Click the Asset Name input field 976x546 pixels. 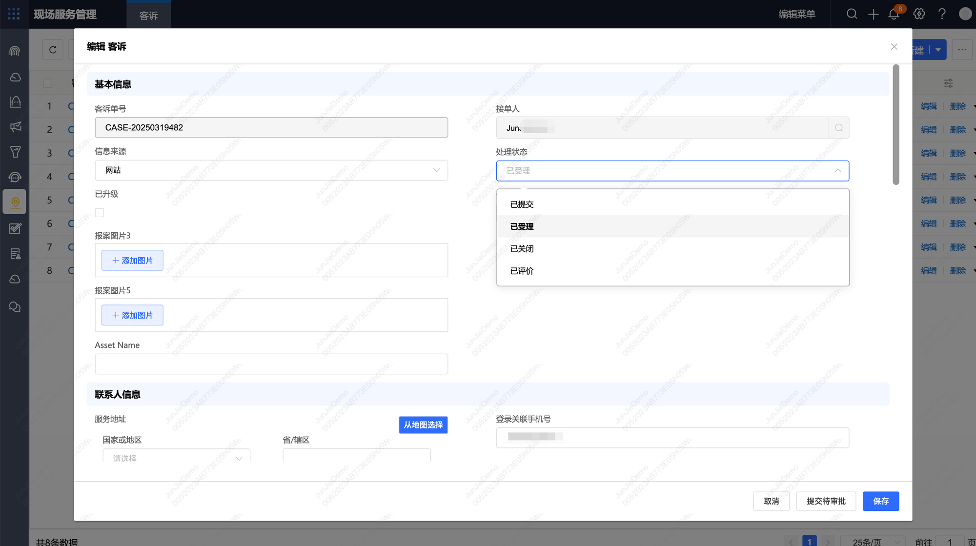(271, 364)
